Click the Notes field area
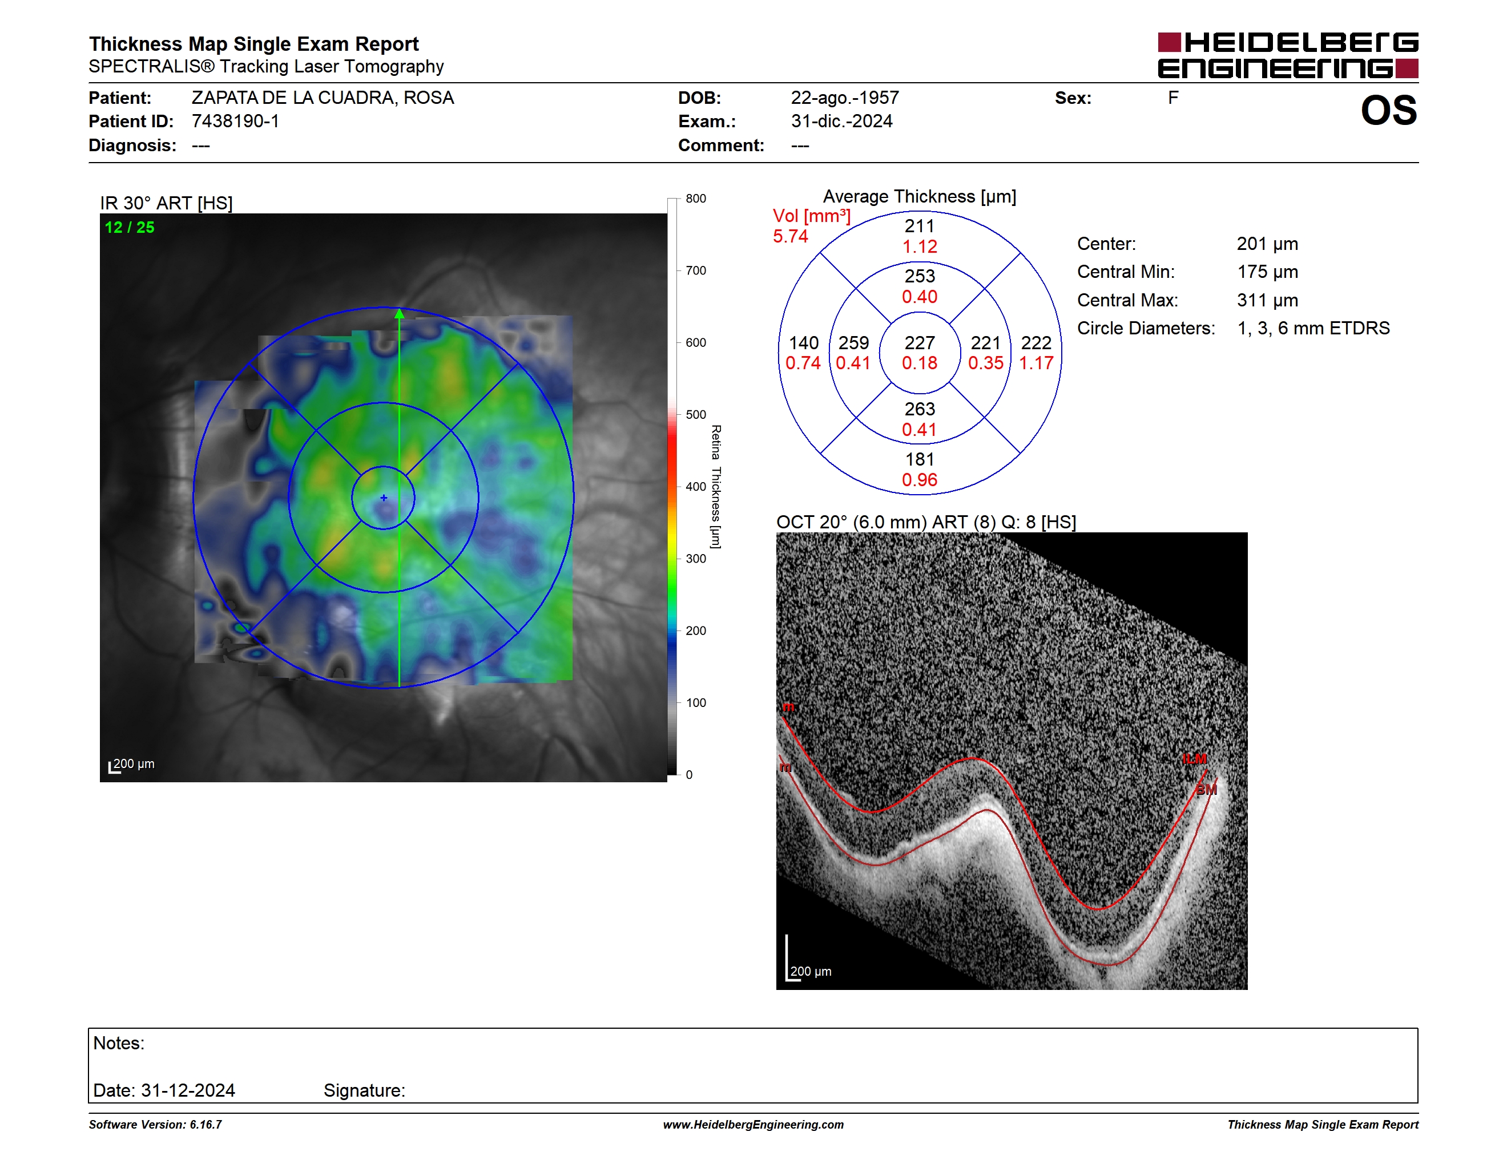The height and width of the screenshot is (1164, 1507). click(753, 1066)
